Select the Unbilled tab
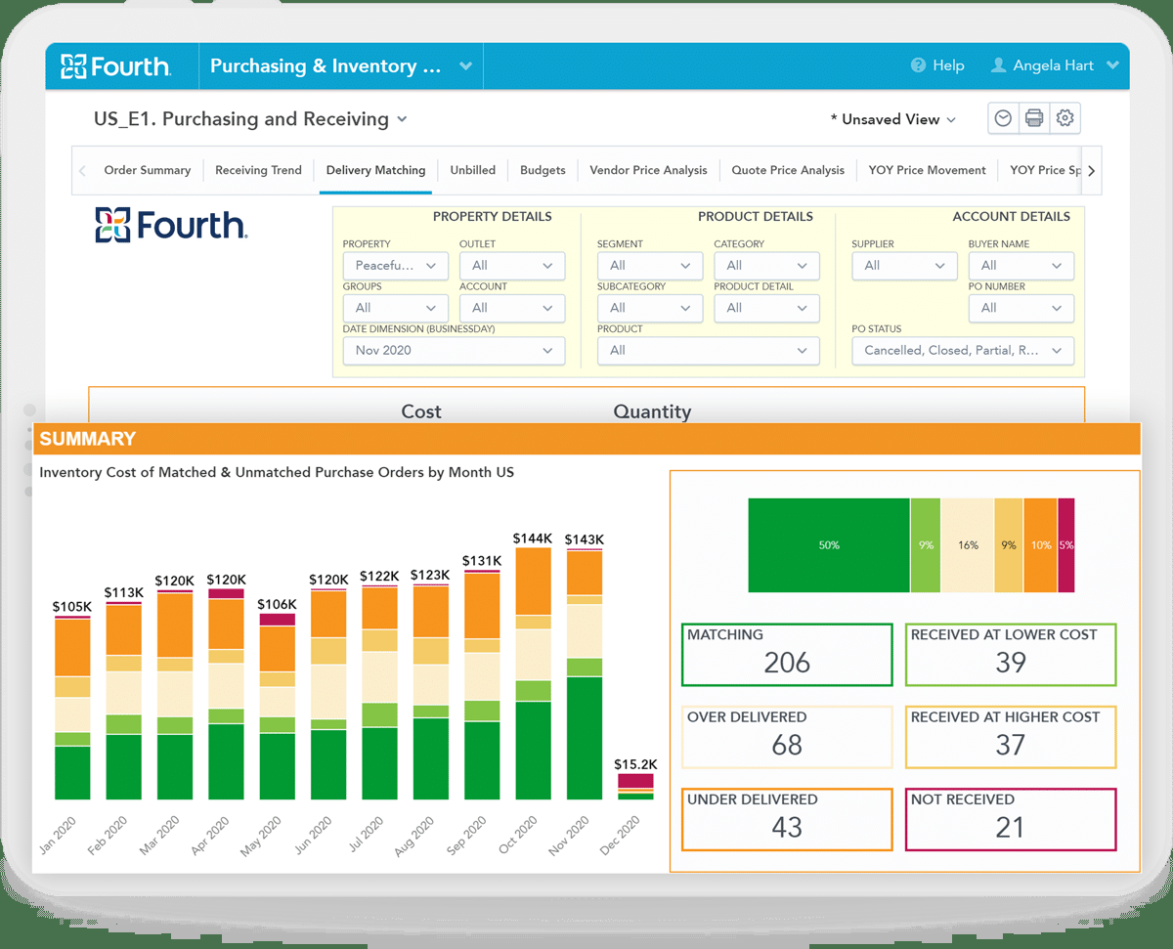This screenshot has width=1173, height=949. 472,170
